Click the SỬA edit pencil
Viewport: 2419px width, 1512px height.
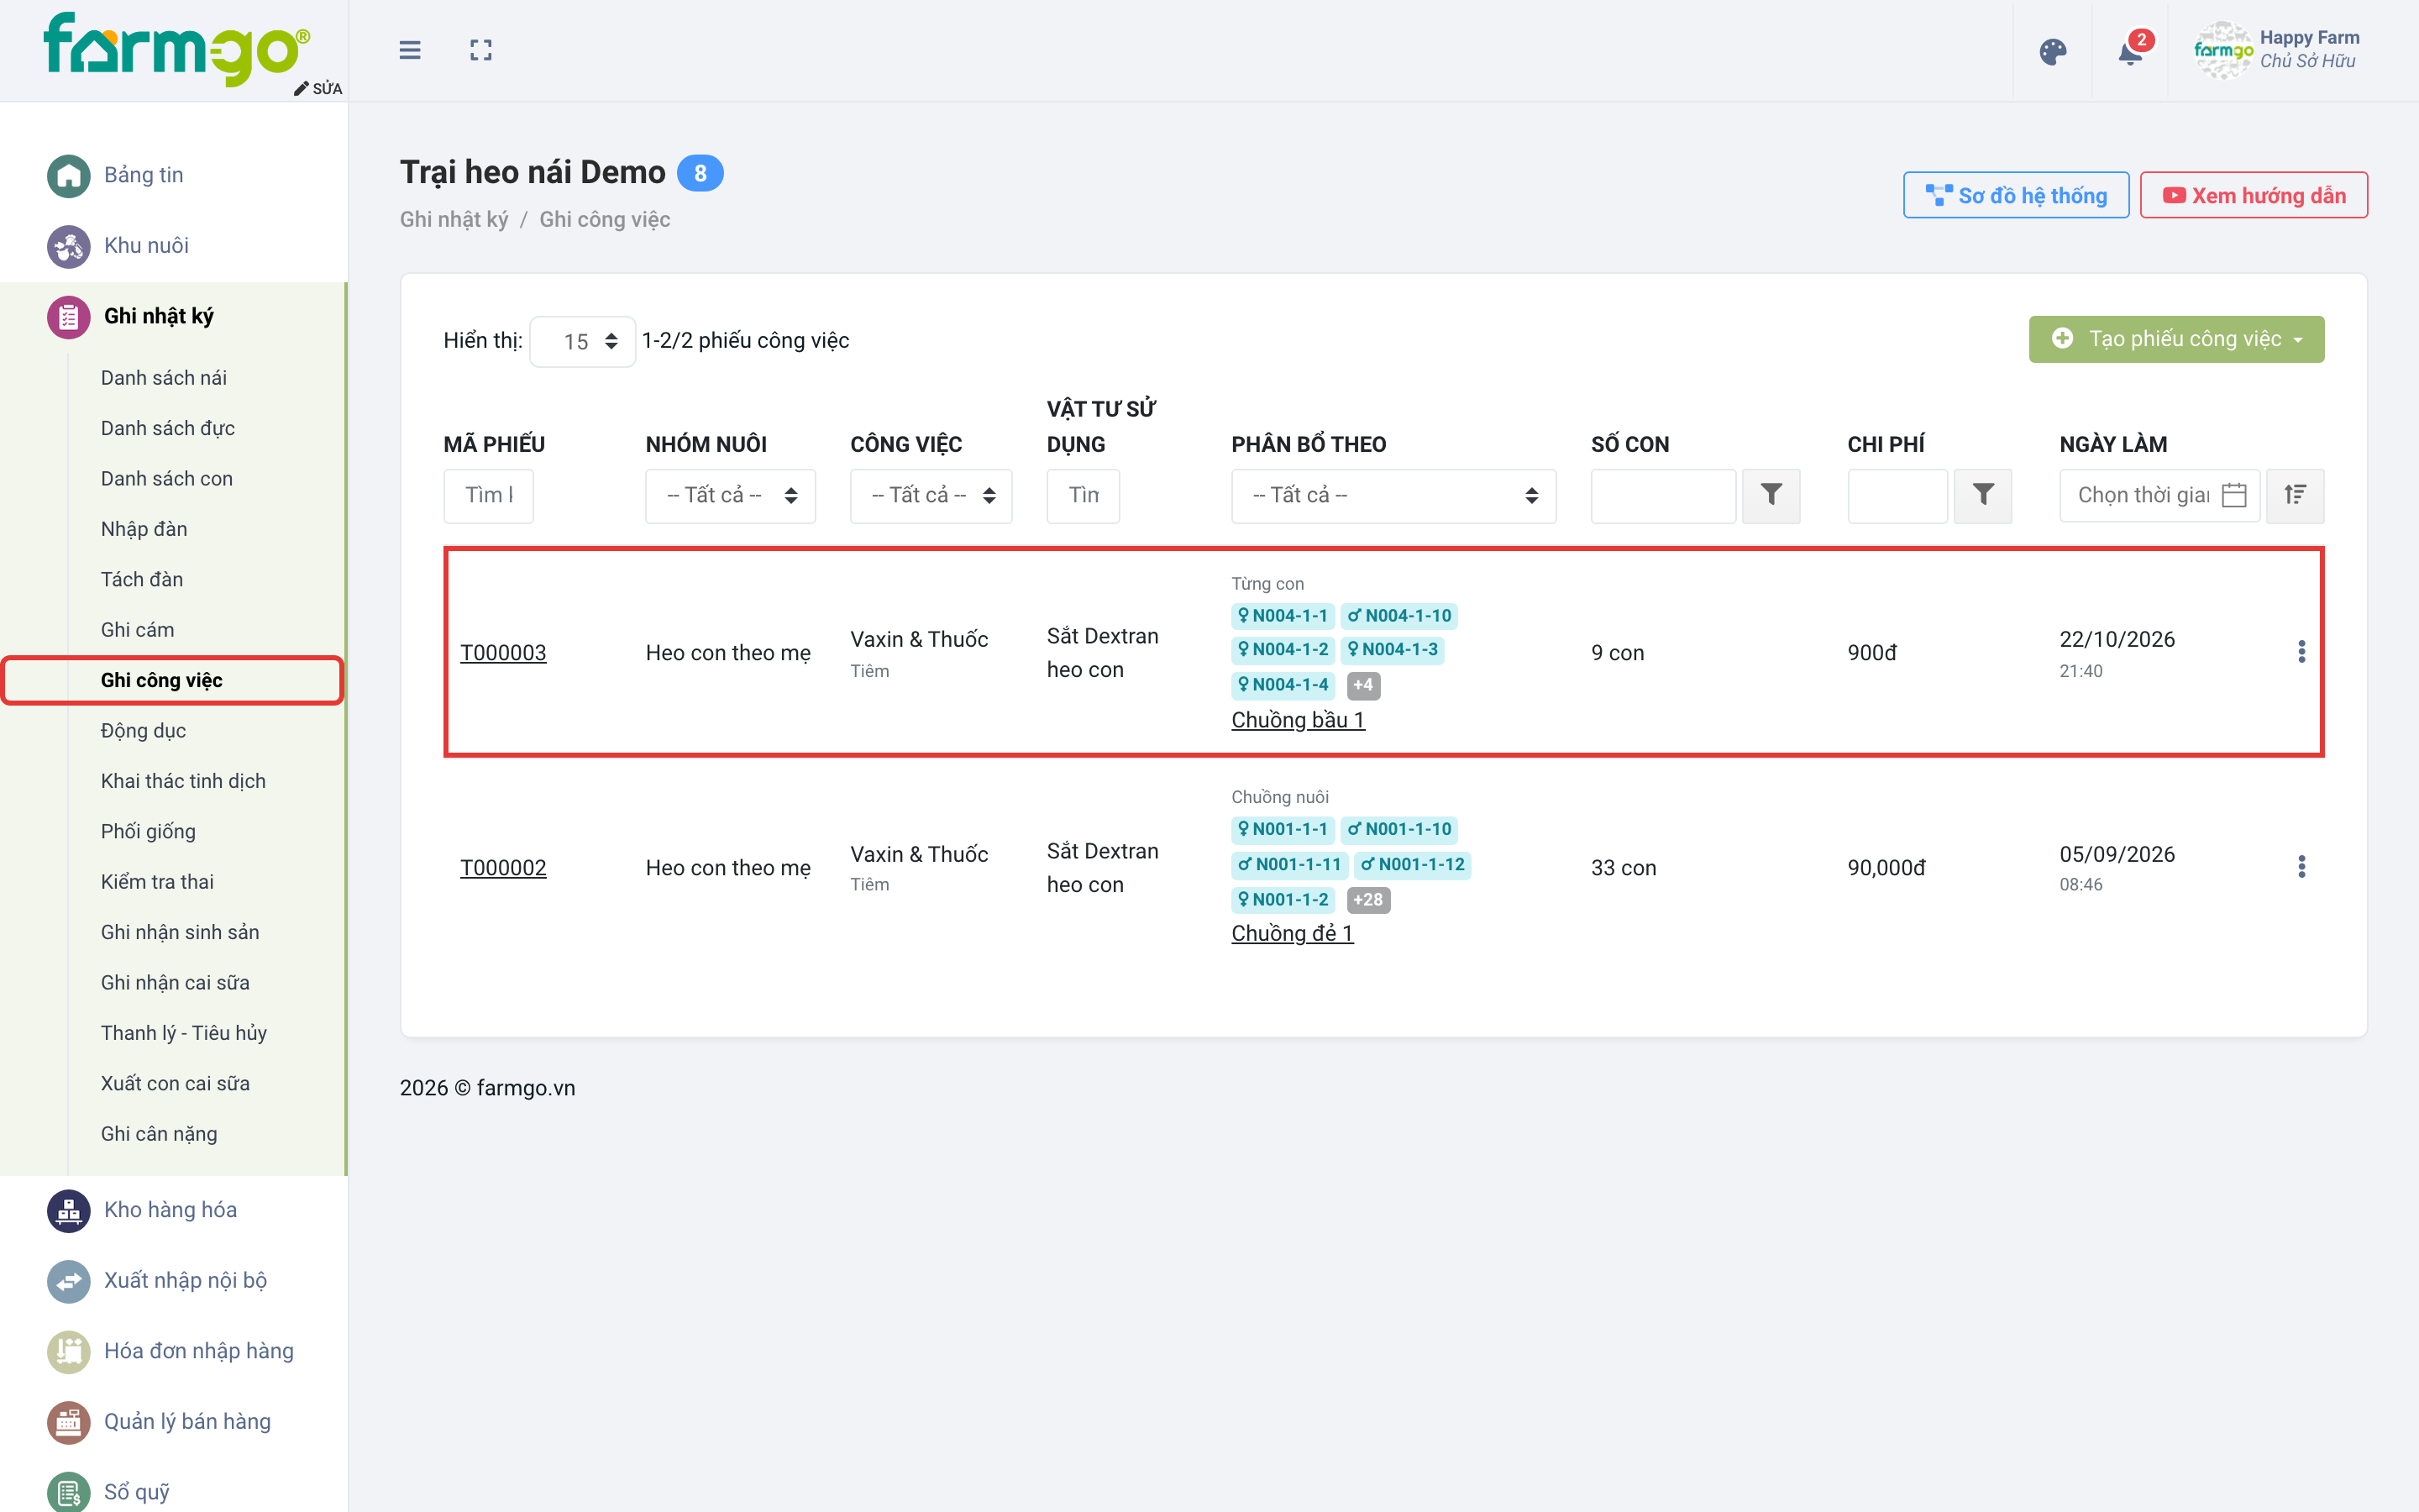[x=317, y=89]
